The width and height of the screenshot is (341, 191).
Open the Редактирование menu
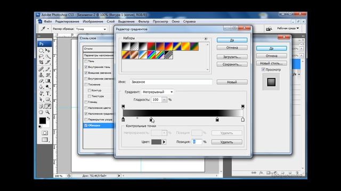pyautogui.click(x=67, y=21)
